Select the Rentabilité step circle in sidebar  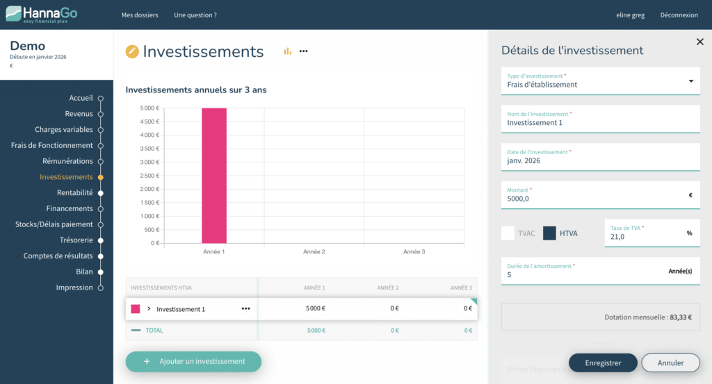point(101,193)
